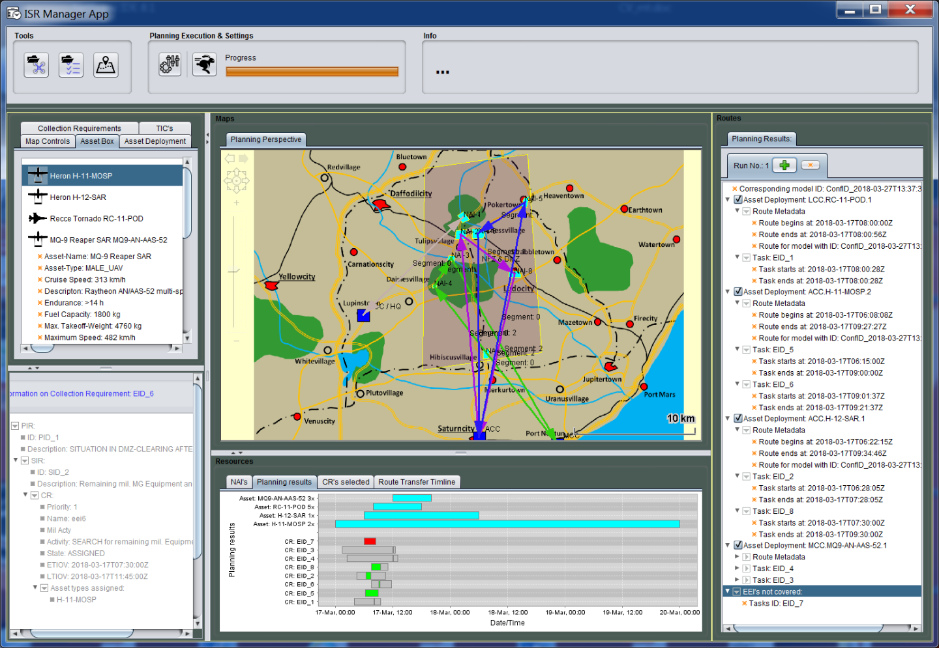Disable Asset Deployment: ACC.H-11-MOSP.2
939x648 pixels.
[738, 292]
